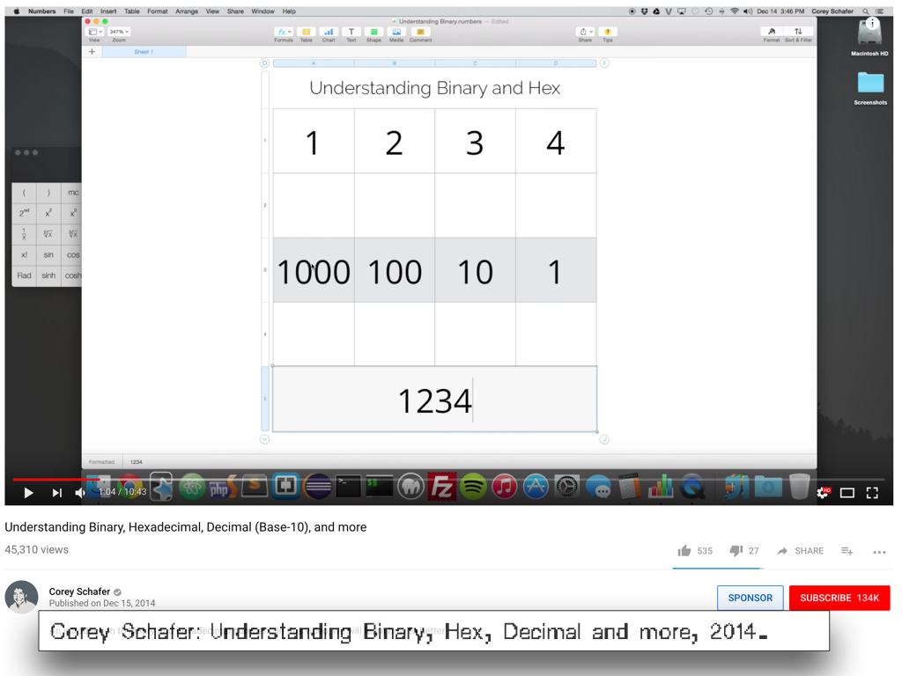Select the Sheet 1 tab
The image size is (902, 676).
coord(144,52)
